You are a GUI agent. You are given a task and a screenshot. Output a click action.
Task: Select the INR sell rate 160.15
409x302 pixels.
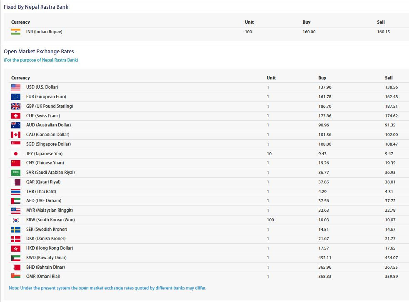pyautogui.click(x=384, y=32)
